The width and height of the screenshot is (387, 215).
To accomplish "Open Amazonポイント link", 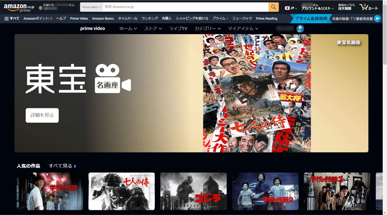I will pos(38,19).
